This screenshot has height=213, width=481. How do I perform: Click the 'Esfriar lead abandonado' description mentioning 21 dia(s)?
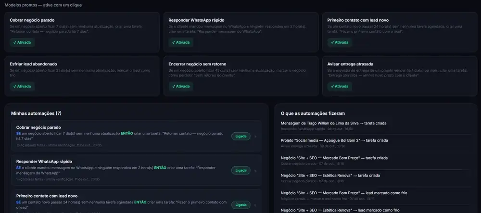[80, 73]
